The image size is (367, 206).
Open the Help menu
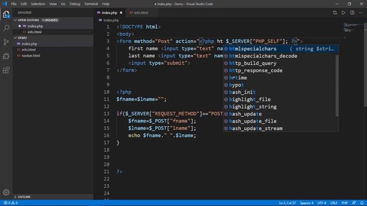[x=106, y=4]
